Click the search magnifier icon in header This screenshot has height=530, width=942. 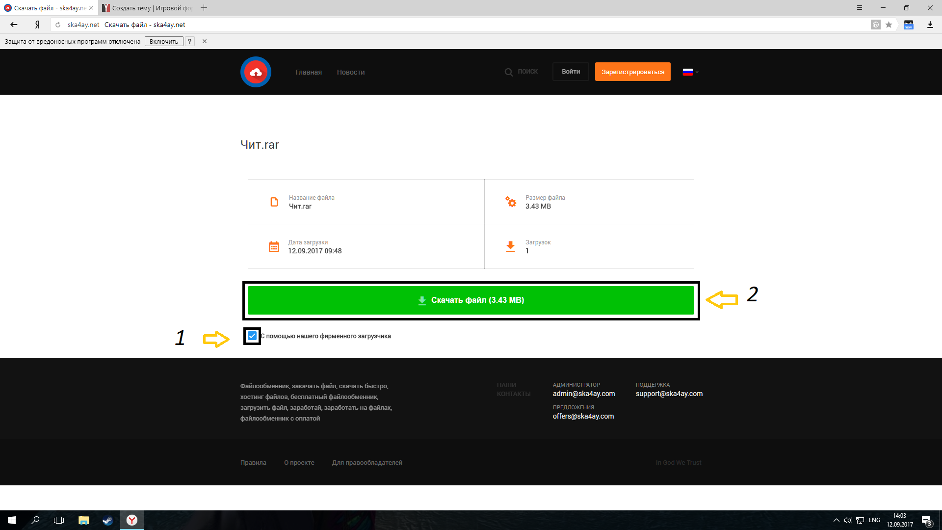[509, 72]
